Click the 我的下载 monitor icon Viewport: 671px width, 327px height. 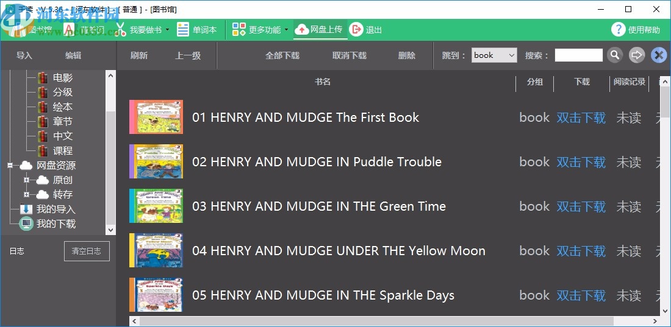coord(26,224)
